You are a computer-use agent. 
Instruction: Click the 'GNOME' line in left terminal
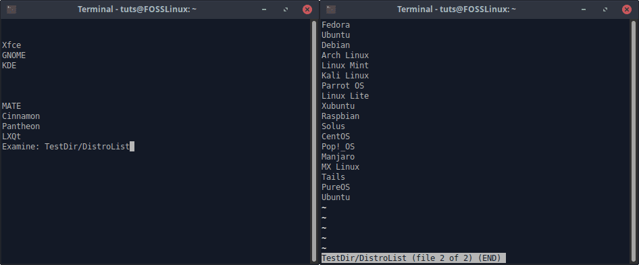pyautogui.click(x=14, y=55)
